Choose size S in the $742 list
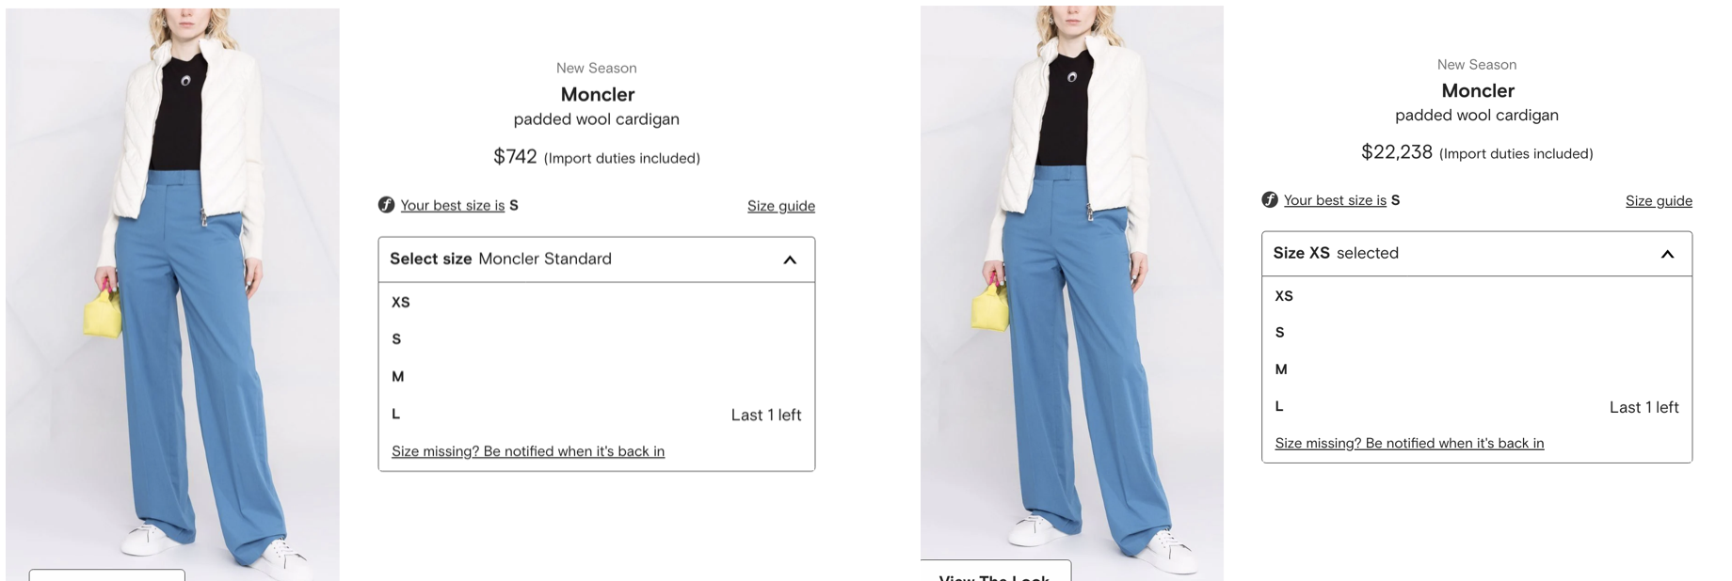 [x=597, y=339]
